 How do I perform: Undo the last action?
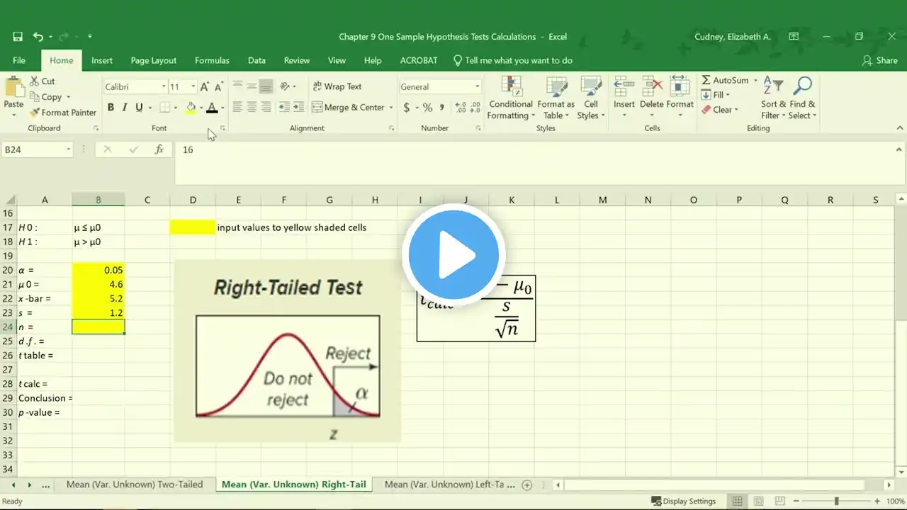[38, 37]
